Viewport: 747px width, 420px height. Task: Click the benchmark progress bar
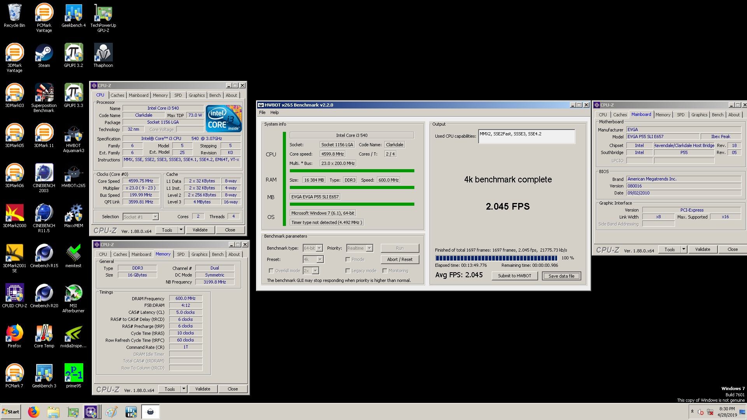[496, 258]
